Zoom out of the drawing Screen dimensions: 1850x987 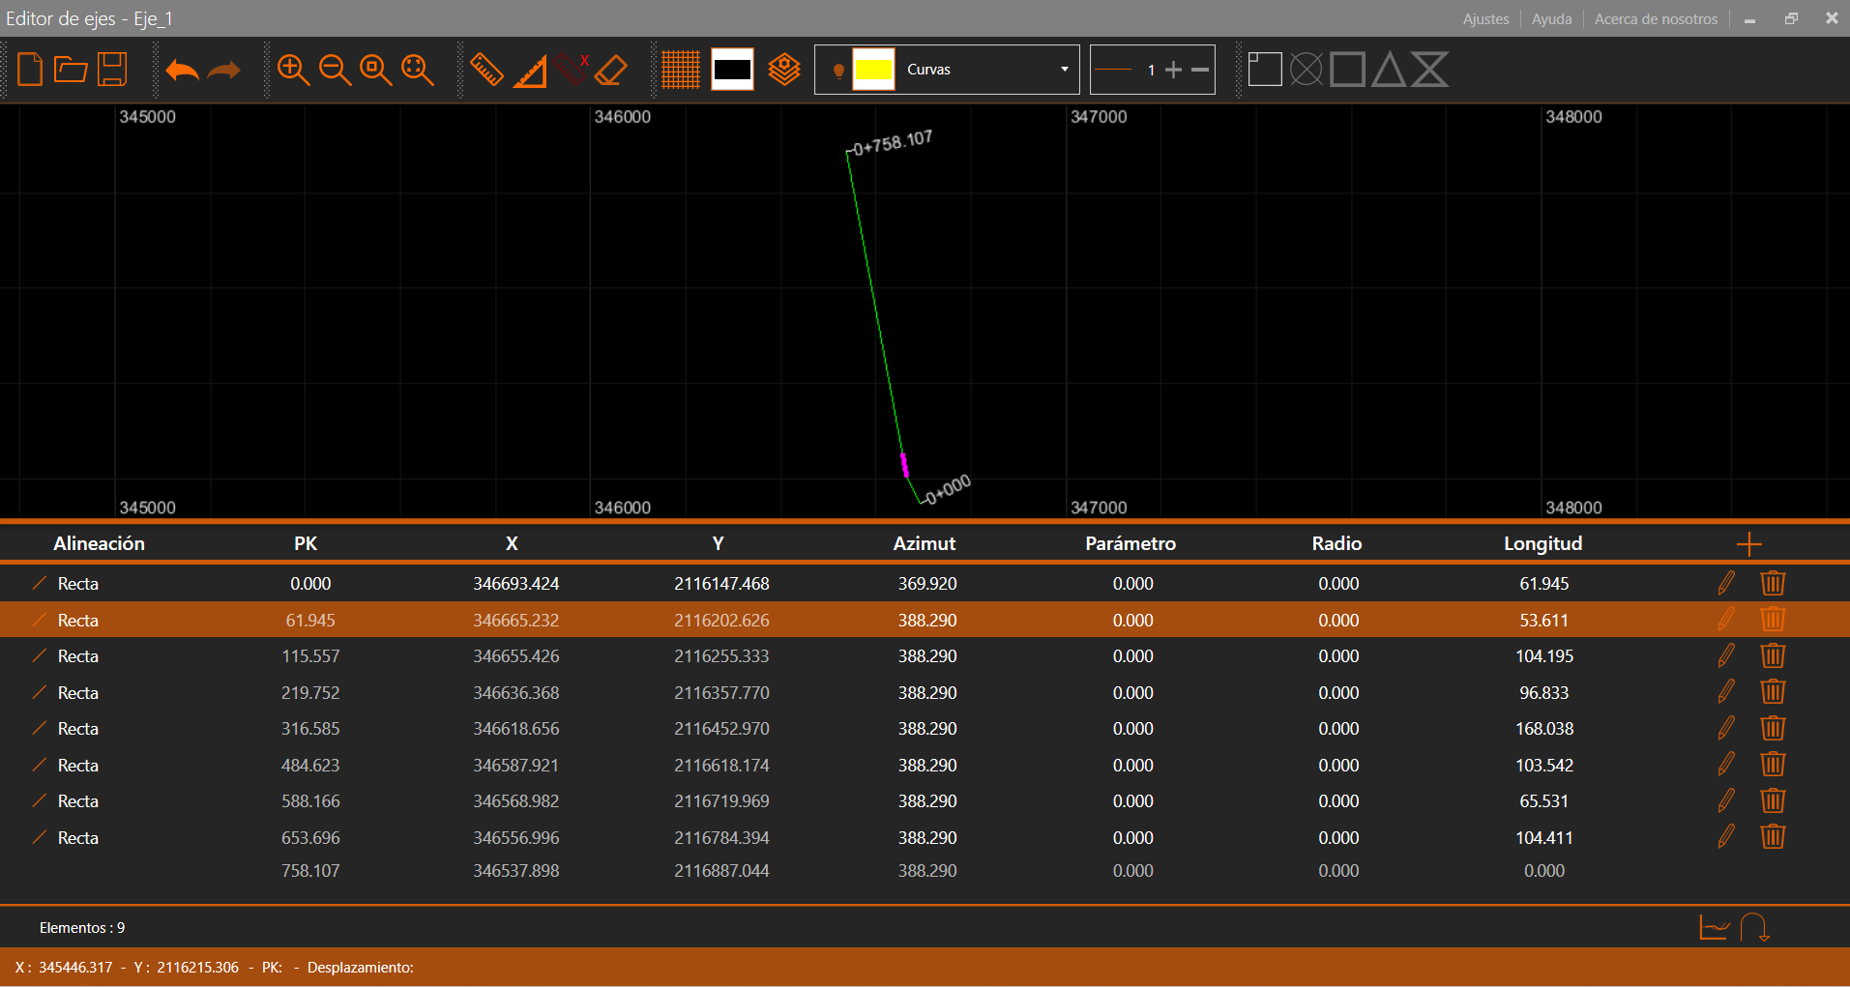pos(335,70)
